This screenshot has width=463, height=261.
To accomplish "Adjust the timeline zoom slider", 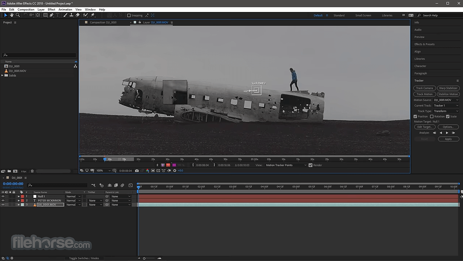I will coord(144,258).
